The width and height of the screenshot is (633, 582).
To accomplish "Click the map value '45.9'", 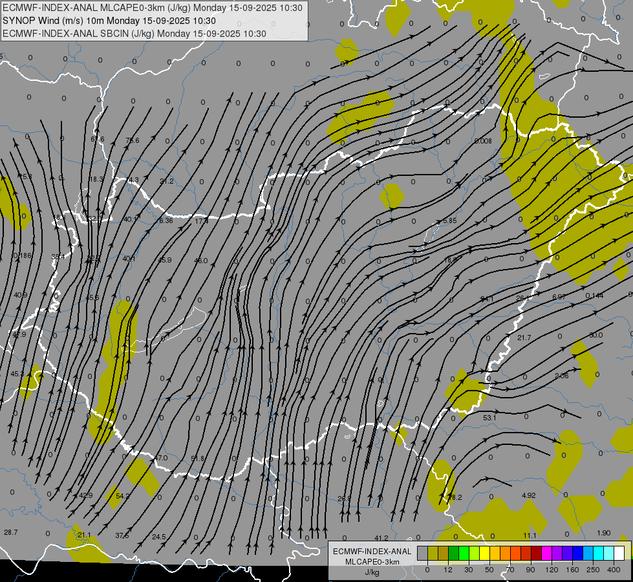I will pos(164,260).
